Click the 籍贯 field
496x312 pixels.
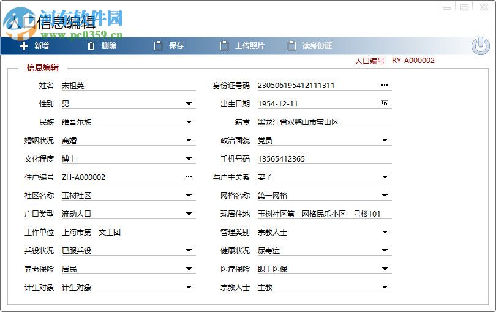pos(325,122)
